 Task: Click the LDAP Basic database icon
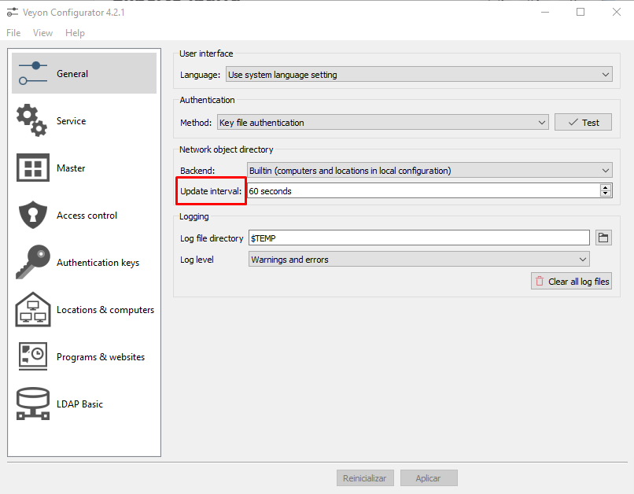pyautogui.click(x=33, y=404)
